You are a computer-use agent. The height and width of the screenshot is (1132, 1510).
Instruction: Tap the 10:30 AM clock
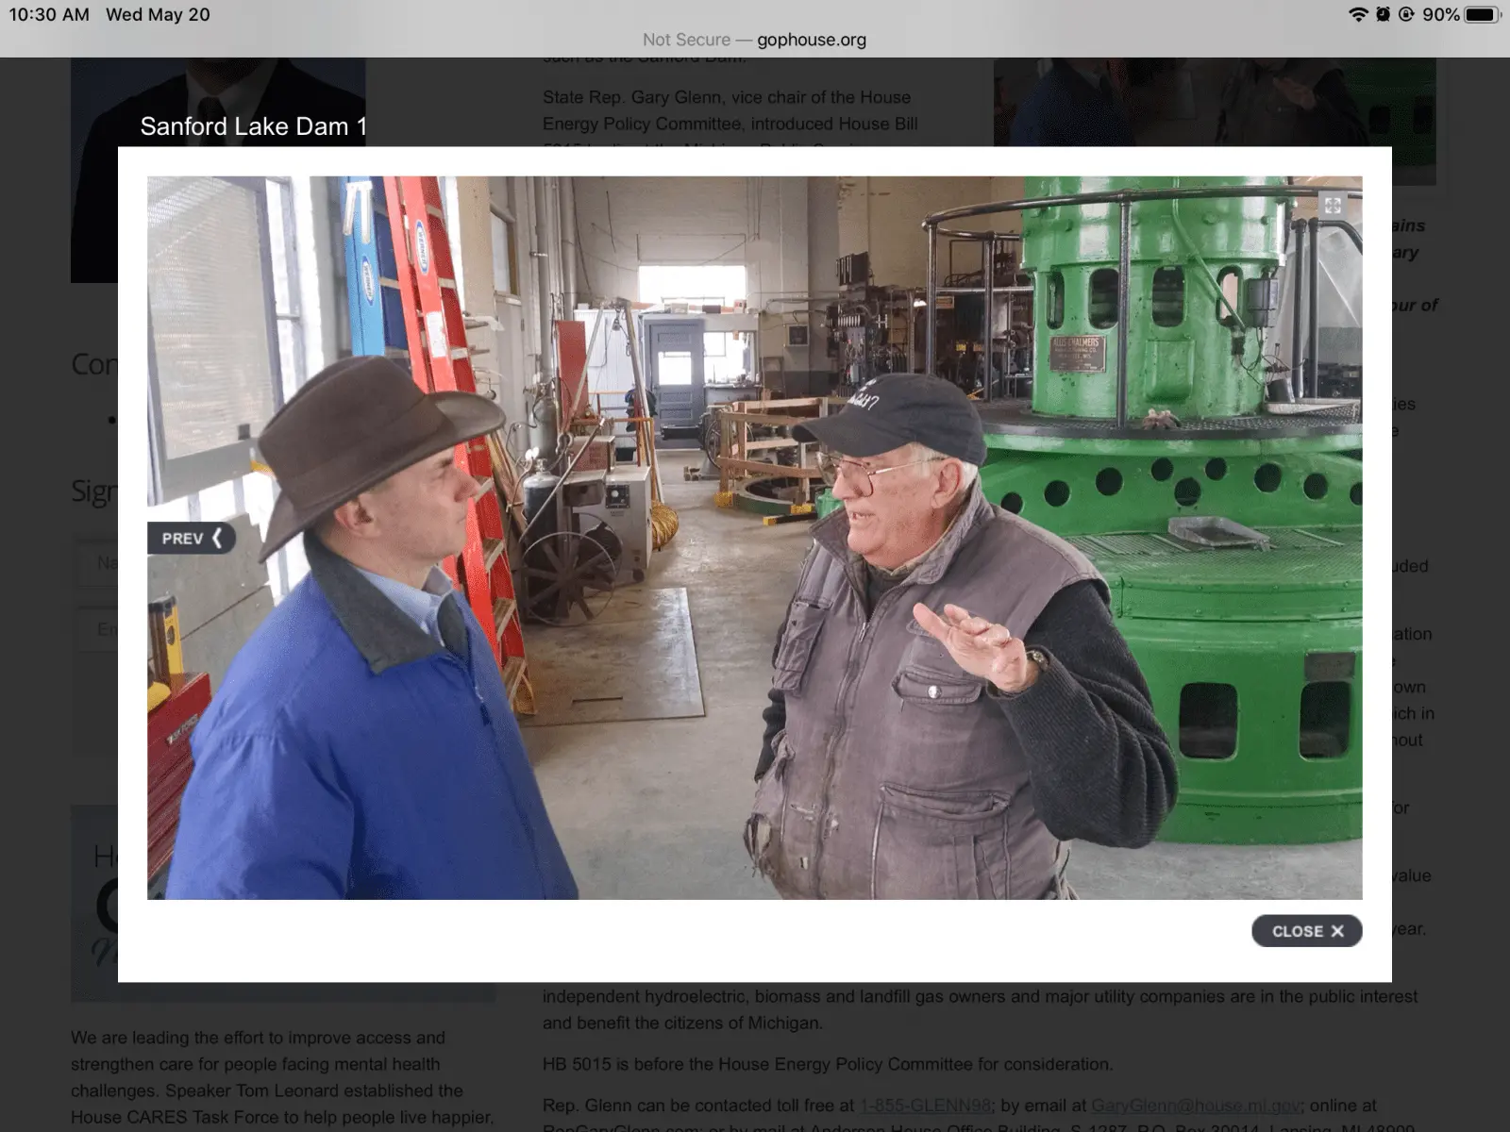(49, 14)
